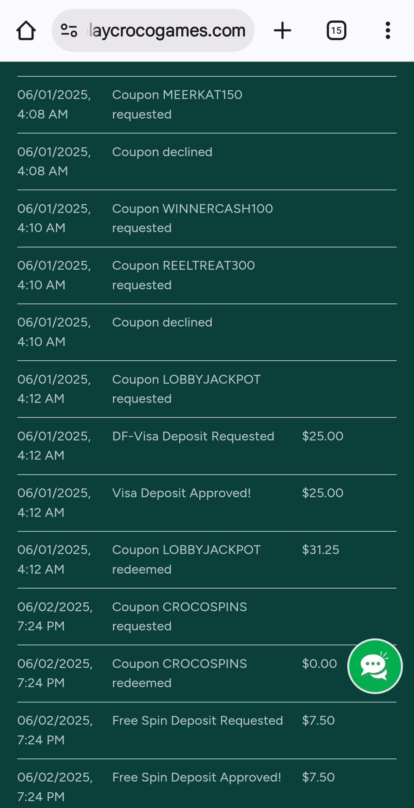Viewport: 414px width, 808px height.
Task: Select the Coupon CROCOSPINS requested entry
Action: tap(179, 616)
